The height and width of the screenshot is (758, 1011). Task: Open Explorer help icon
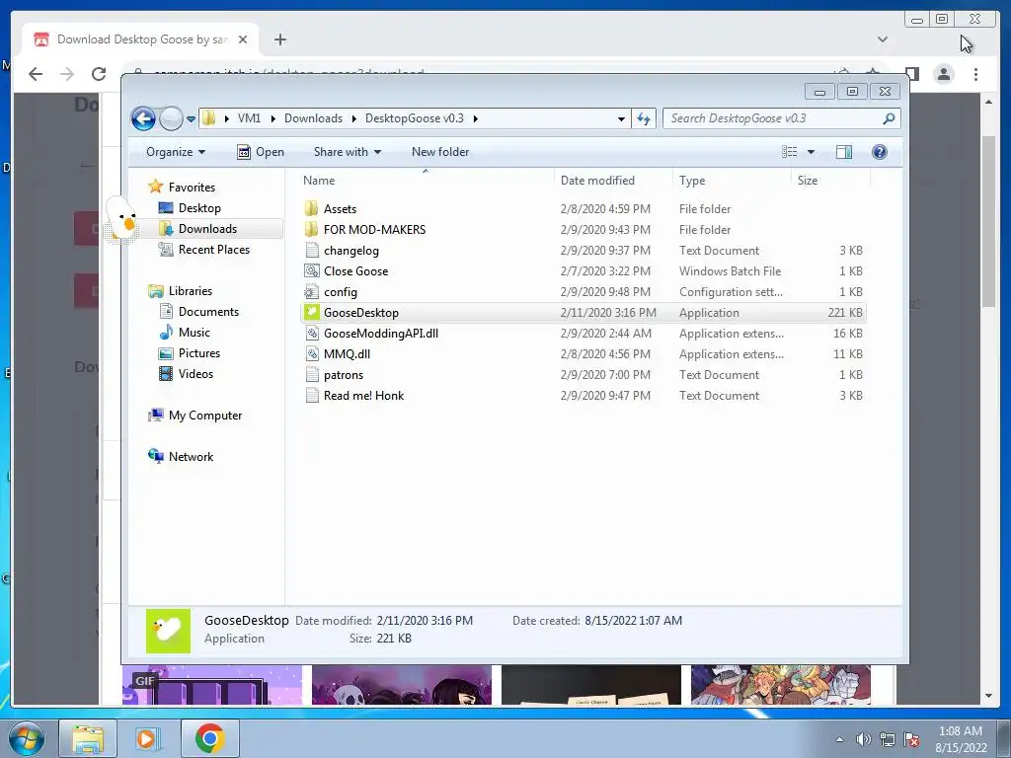879,152
